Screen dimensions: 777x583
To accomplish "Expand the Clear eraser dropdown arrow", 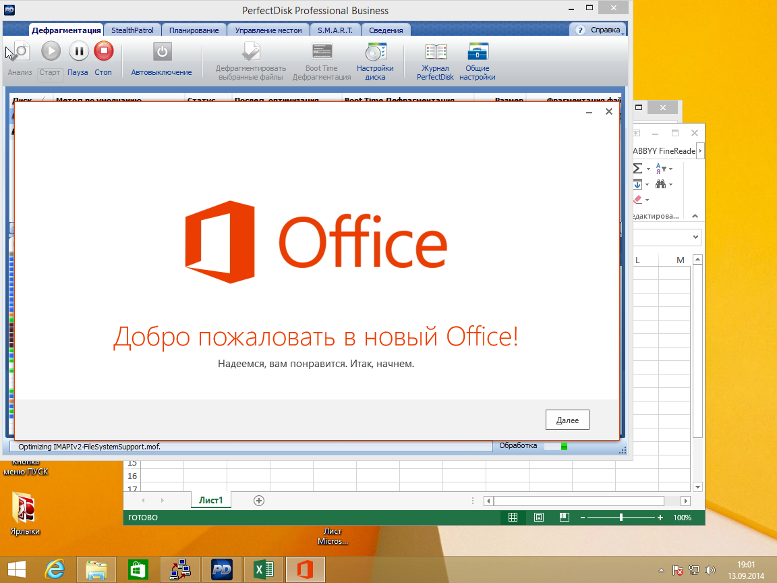I will pyautogui.click(x=647, y=200).
